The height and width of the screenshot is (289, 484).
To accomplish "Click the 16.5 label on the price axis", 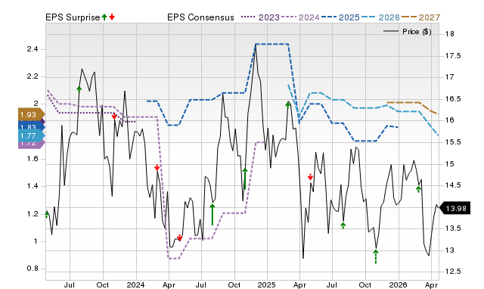I will 453,99.
